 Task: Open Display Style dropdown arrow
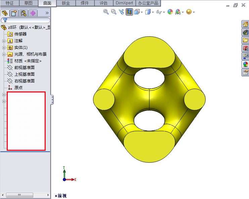point(153,12)
